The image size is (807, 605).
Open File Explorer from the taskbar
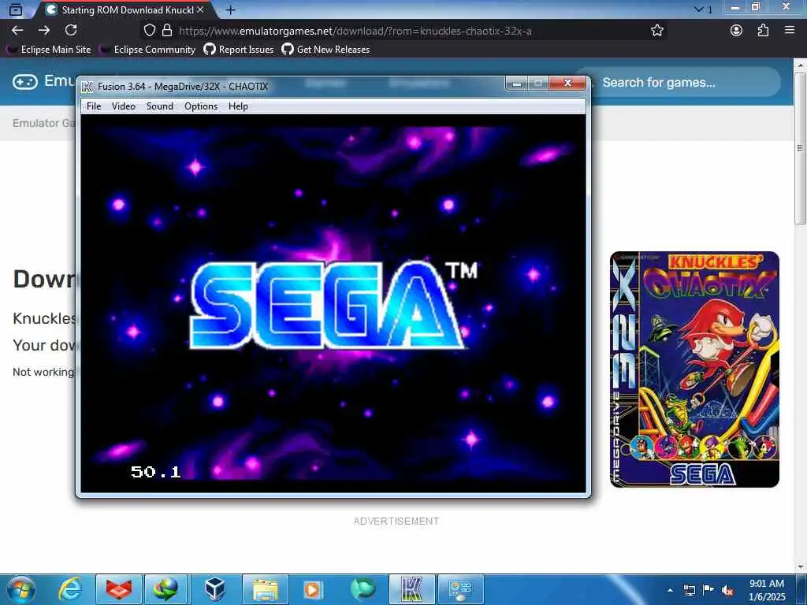pos(265,589)
